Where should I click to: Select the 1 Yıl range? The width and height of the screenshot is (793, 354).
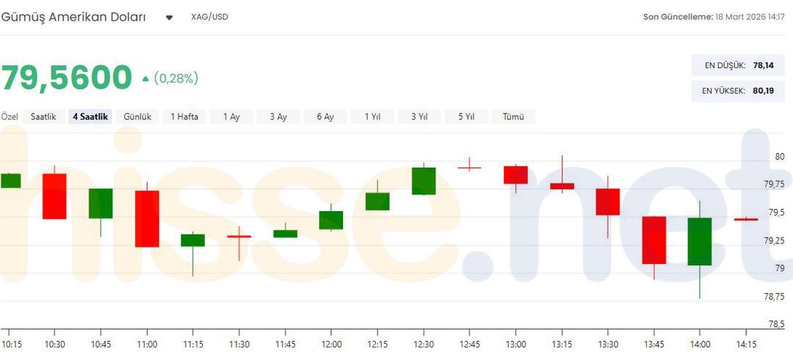tap(372, 117)
